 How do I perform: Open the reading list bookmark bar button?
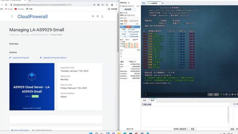pyautogui.click(x=112, y=9)
